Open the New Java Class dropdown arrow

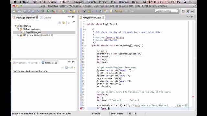66,11
